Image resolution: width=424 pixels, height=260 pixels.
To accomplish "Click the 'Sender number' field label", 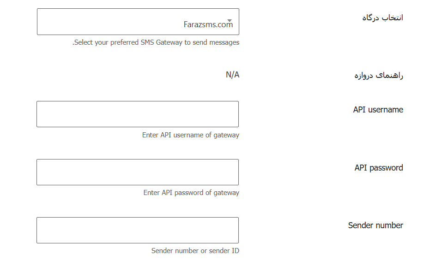I will (x=375, y=225).
